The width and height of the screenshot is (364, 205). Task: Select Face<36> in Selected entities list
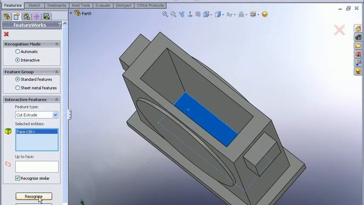click(36, 132)
